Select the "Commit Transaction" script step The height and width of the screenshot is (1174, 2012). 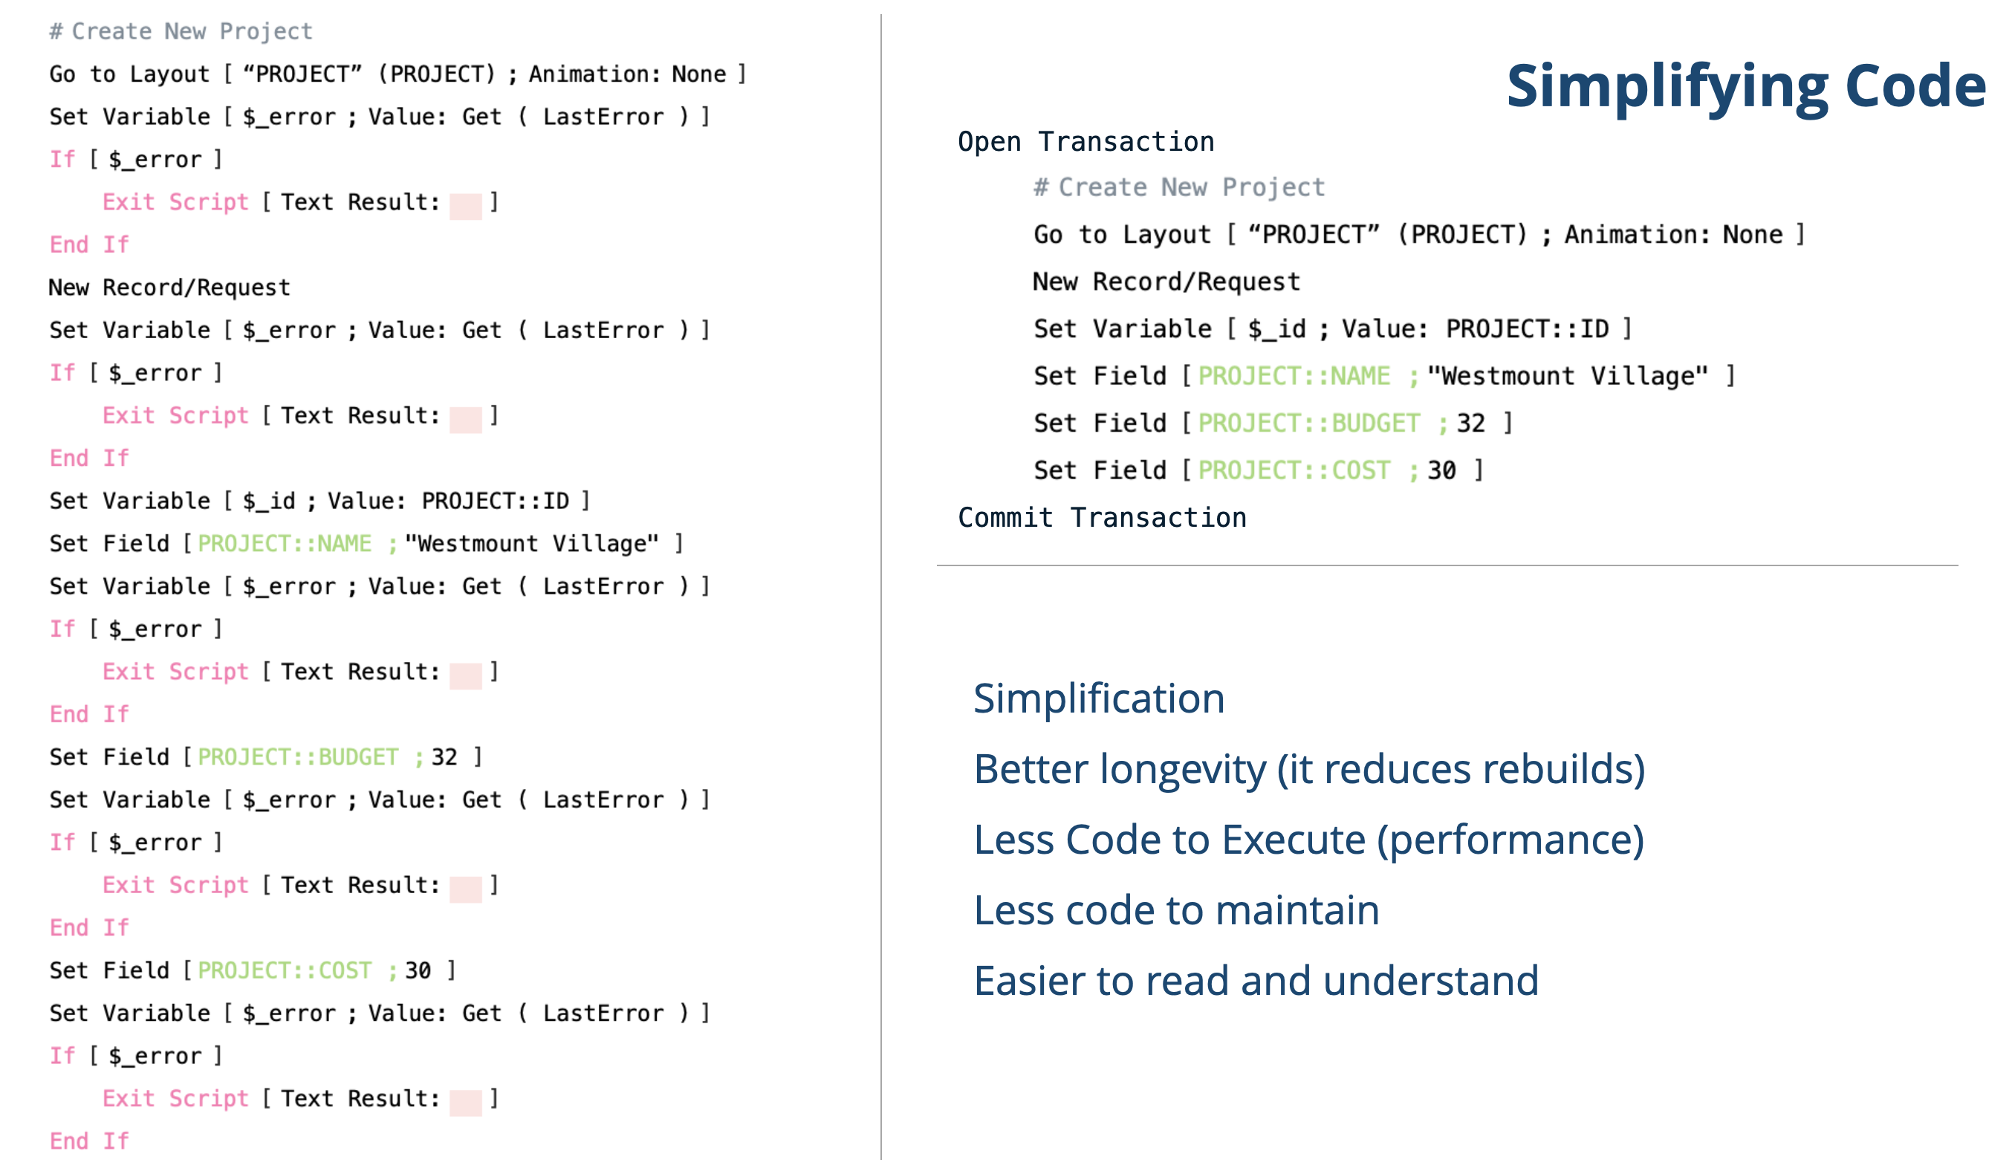click(x=1102, y=517)
